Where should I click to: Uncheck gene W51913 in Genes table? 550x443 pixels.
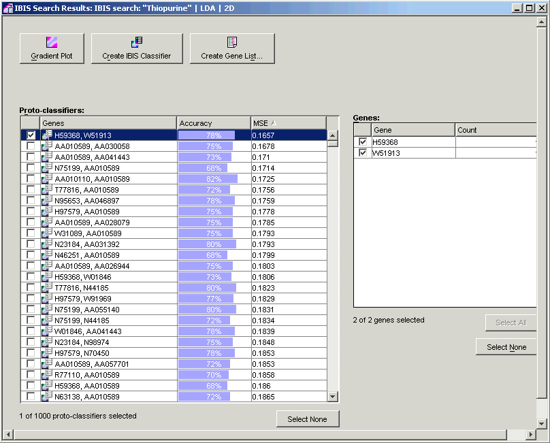363,152
